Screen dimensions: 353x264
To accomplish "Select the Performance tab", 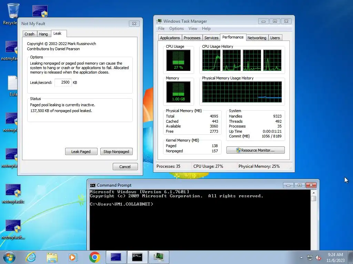I will point(233,37).
